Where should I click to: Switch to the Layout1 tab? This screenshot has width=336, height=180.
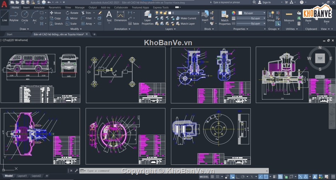22,176
